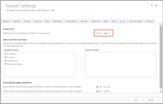Click inside the Selected Values list box
Screen dimensions: 163x104
click(121, 64)
